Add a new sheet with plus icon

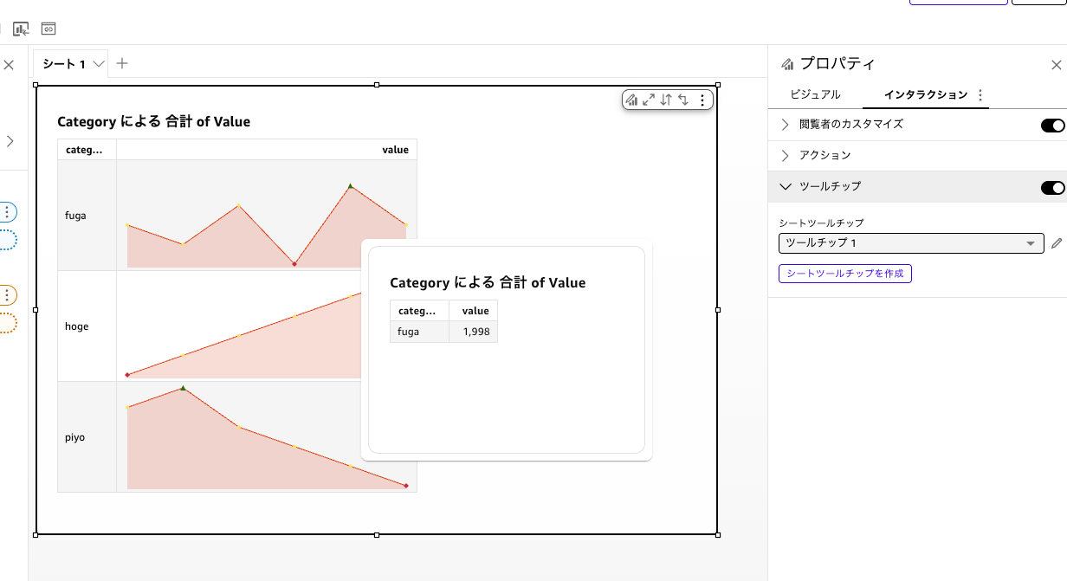[x=122, y=63]
